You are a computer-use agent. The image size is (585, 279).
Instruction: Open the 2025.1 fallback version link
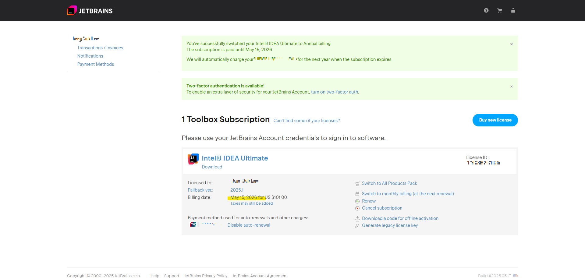(237, 190)
